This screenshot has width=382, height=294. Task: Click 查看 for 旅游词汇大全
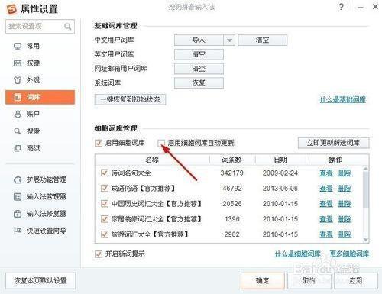click(326, 234)
